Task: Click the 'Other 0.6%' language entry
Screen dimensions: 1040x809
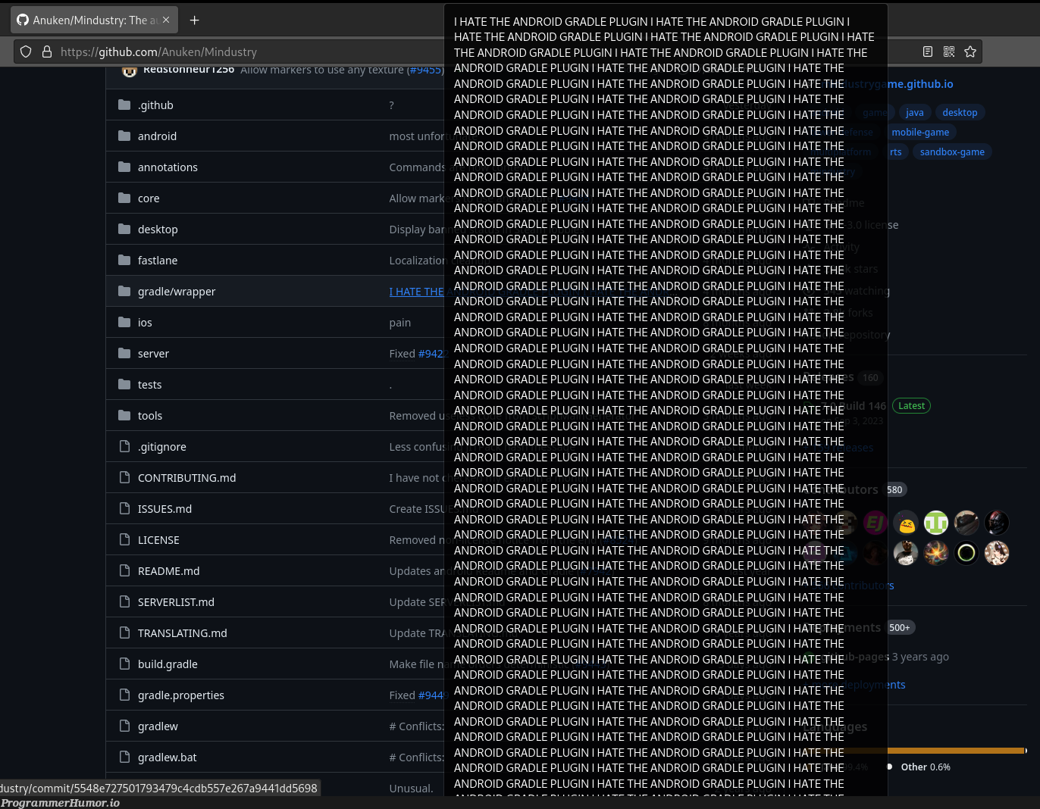Action: point(919,767)
